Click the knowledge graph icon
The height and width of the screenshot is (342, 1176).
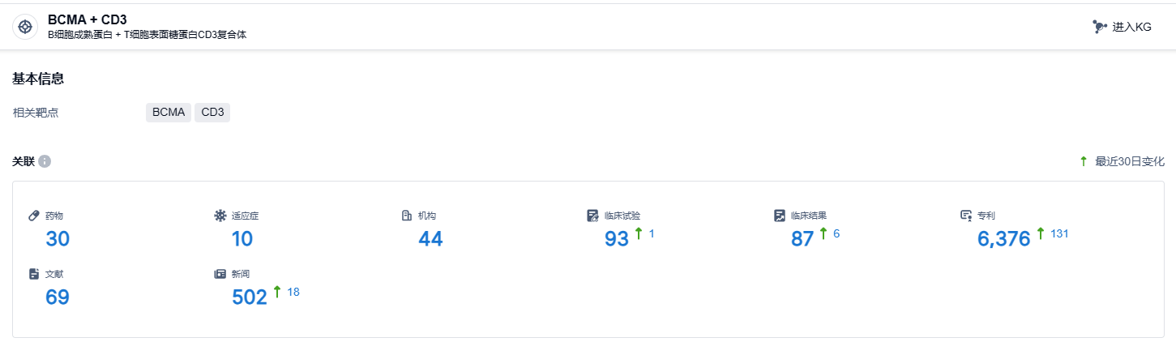pyautogui.click(x=1099, y=27)
